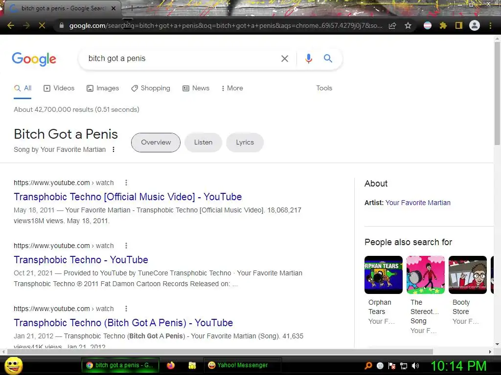
Task: Click the forward navigation arrow
Action: click(x=26, y=25)
